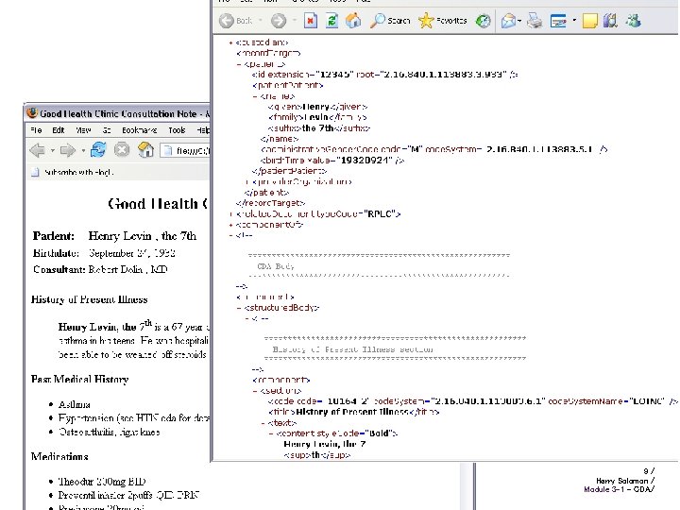Go back using the Firefox back arrow

[37, 150]
